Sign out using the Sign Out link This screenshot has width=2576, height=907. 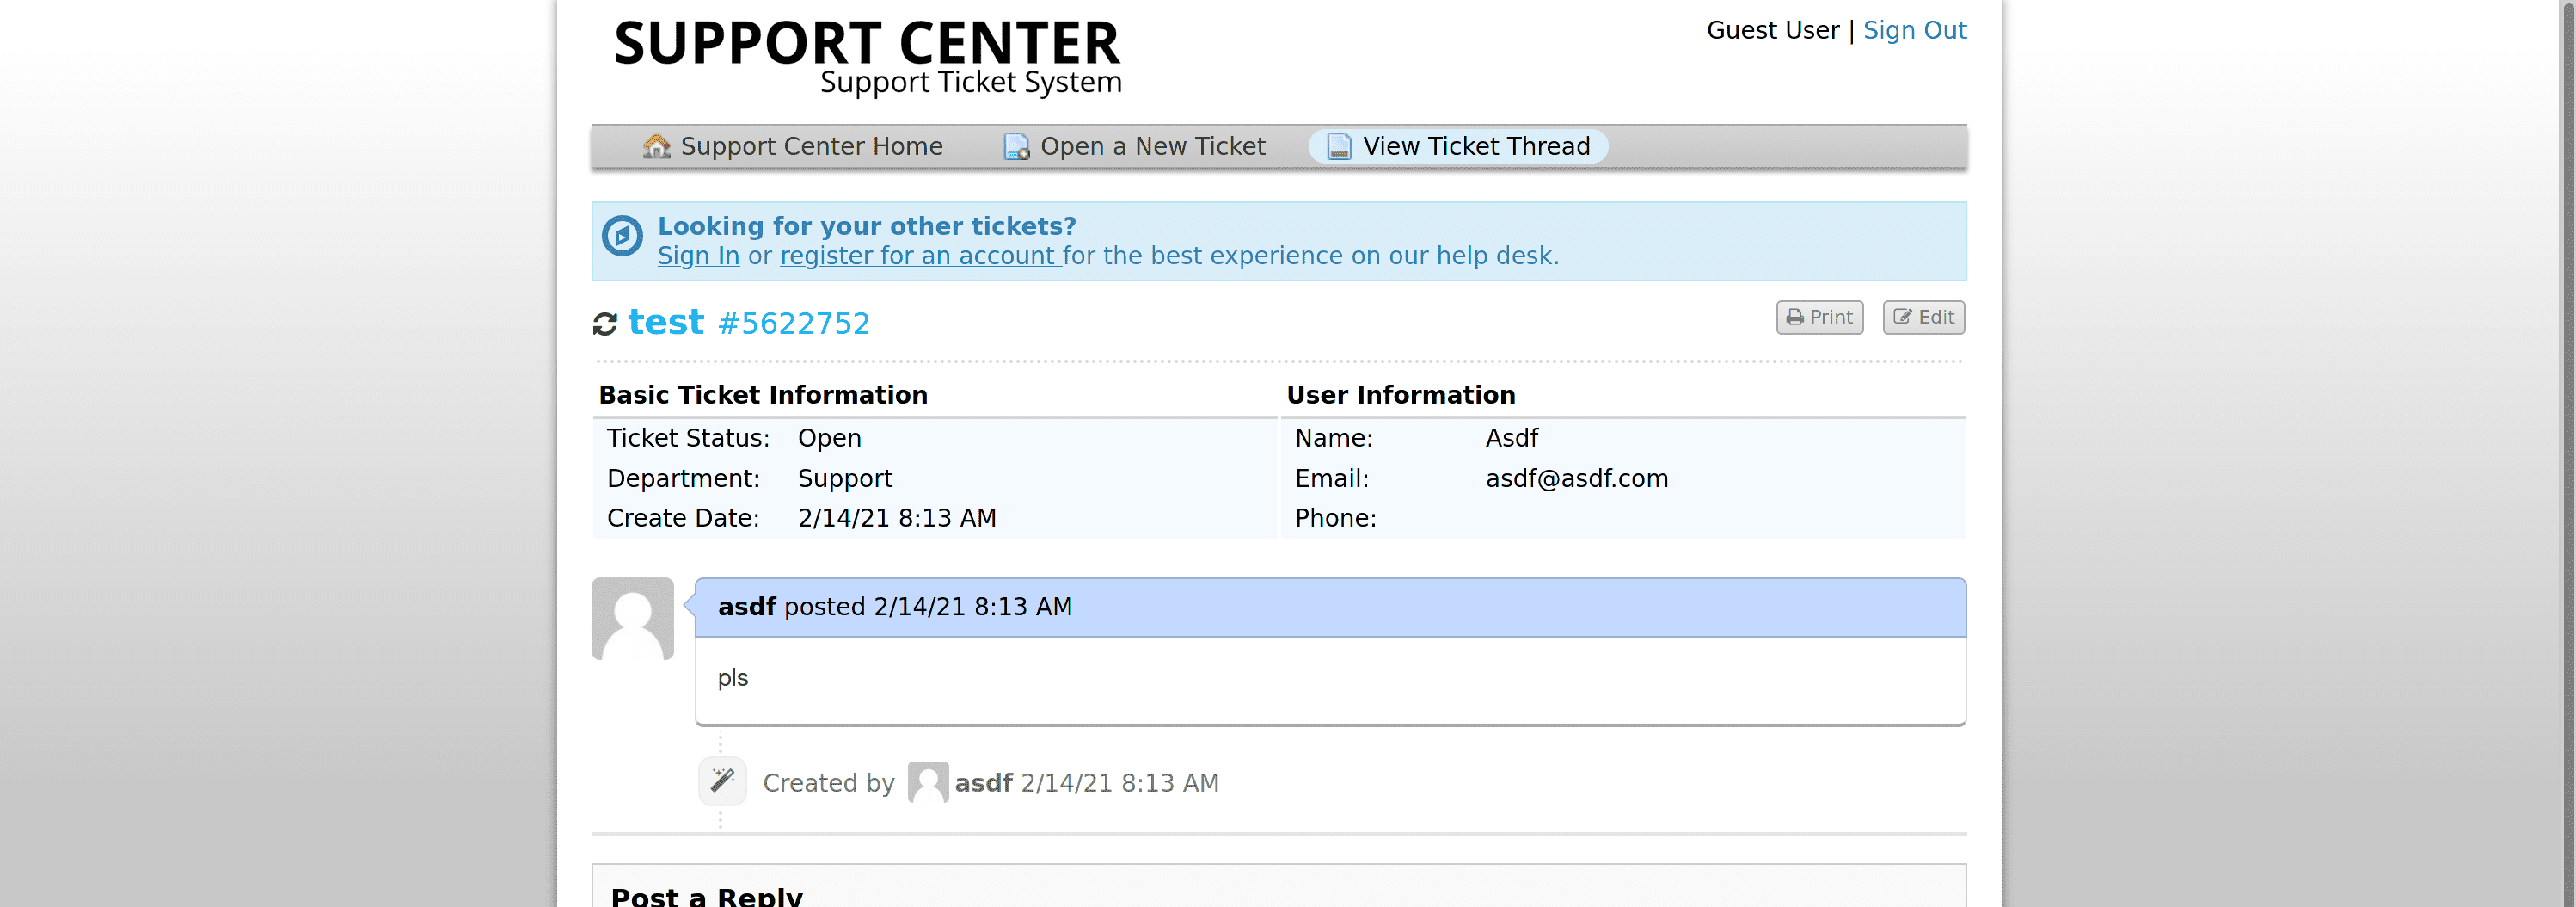(x=1914, y=30)
